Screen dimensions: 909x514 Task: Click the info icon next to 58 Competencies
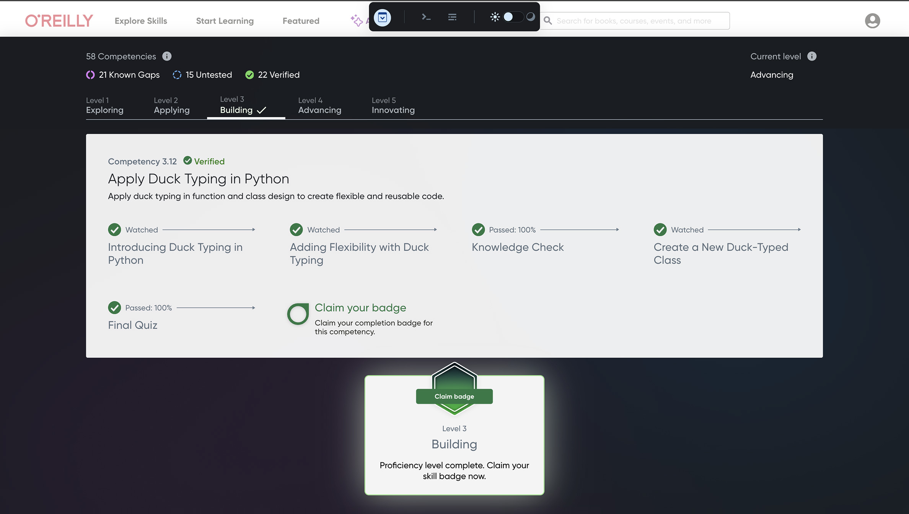(167, 56)
